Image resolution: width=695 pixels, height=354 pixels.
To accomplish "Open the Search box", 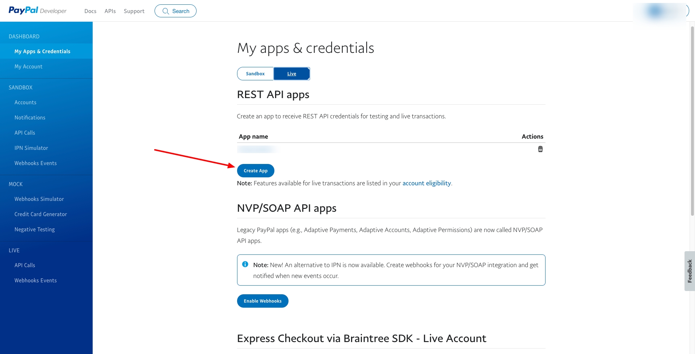I will 176,11.
